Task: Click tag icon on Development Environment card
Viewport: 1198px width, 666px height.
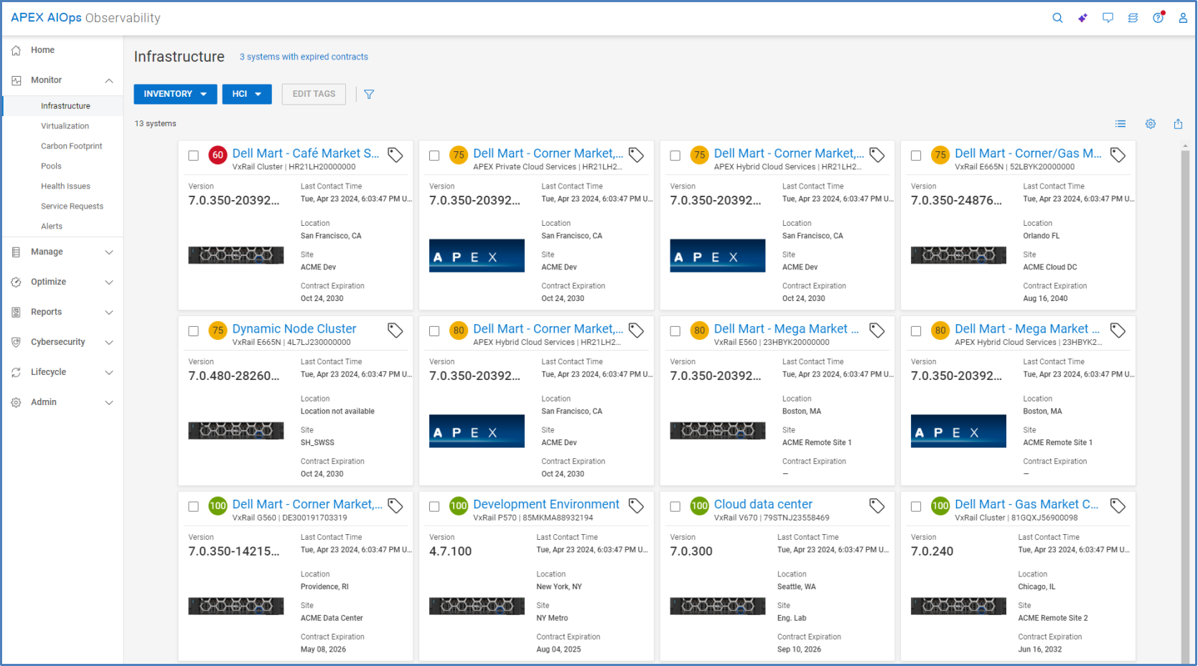Action: point(636,506)
